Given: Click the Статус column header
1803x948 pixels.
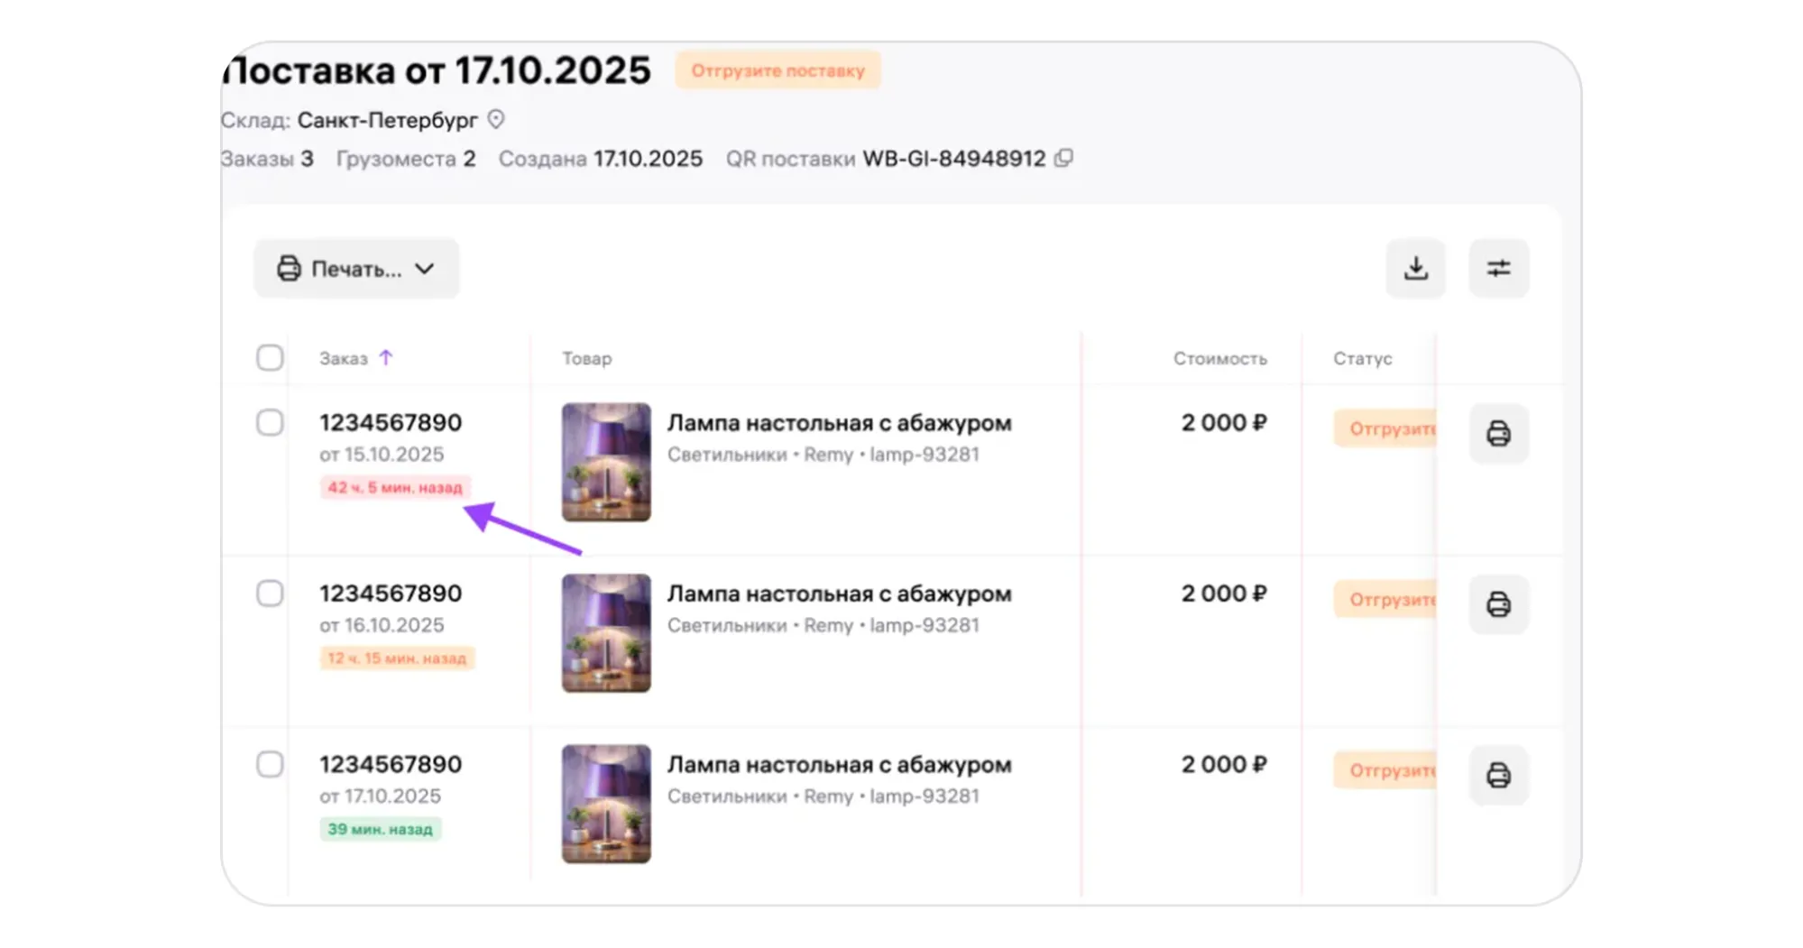Looking at the screenshot, I should tap(1362, 359).
